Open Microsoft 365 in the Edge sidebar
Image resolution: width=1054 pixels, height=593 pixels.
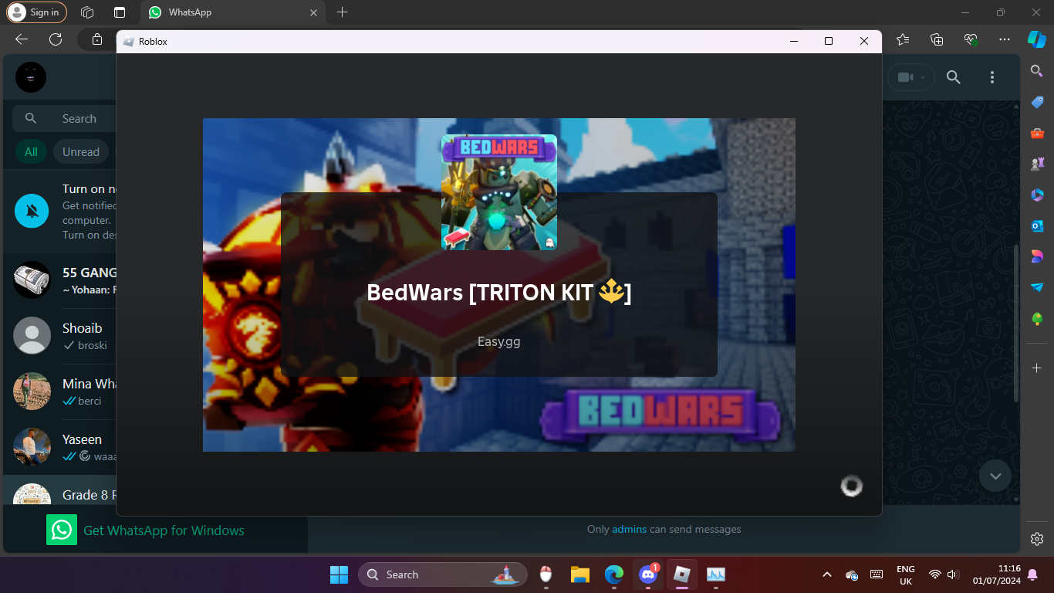coord(1037,195)
